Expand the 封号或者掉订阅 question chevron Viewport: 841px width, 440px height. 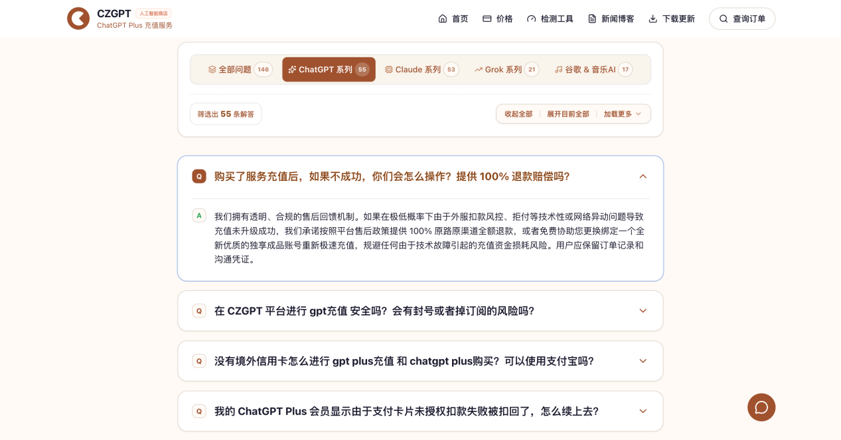click(643, 311)
